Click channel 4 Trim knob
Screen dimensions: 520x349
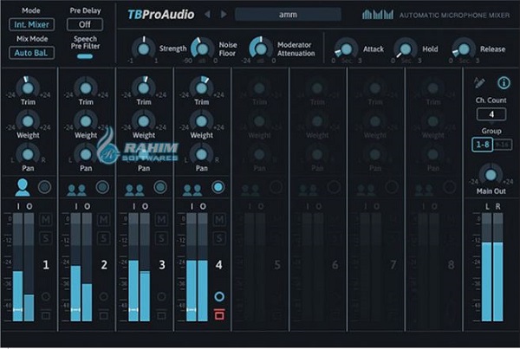[201, 88]
